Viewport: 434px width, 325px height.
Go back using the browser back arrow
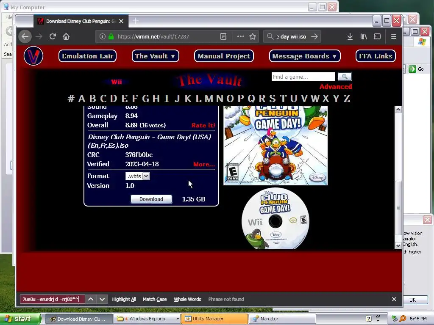tap(25, 36)
